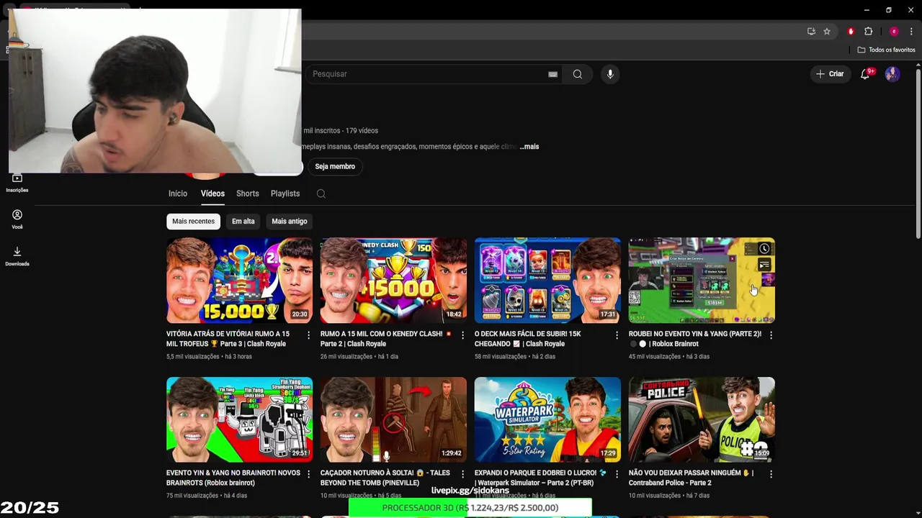
Task: Open VITÓRIA ATRÁS DE VITÓRIA video thumbnail
Action: point(239,281)
